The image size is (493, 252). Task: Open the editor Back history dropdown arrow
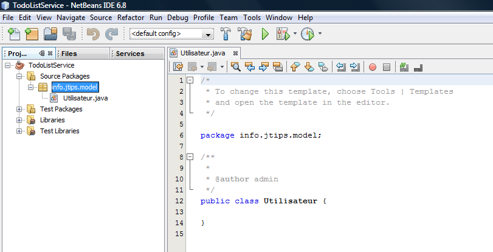click(202, 66)
